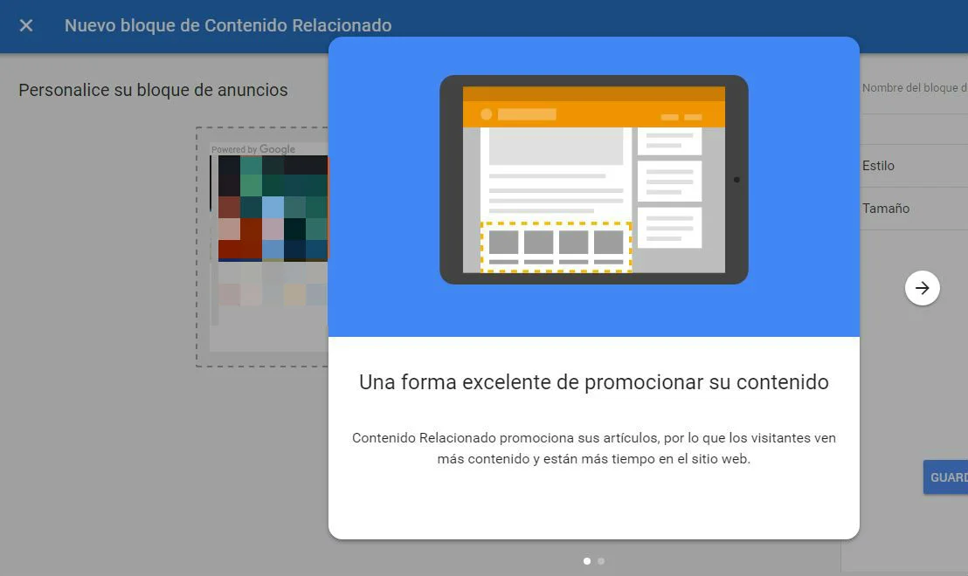Click the top sidebar card in tablet illustration
This screenshot has height=576, width=968.
(669, 141)
